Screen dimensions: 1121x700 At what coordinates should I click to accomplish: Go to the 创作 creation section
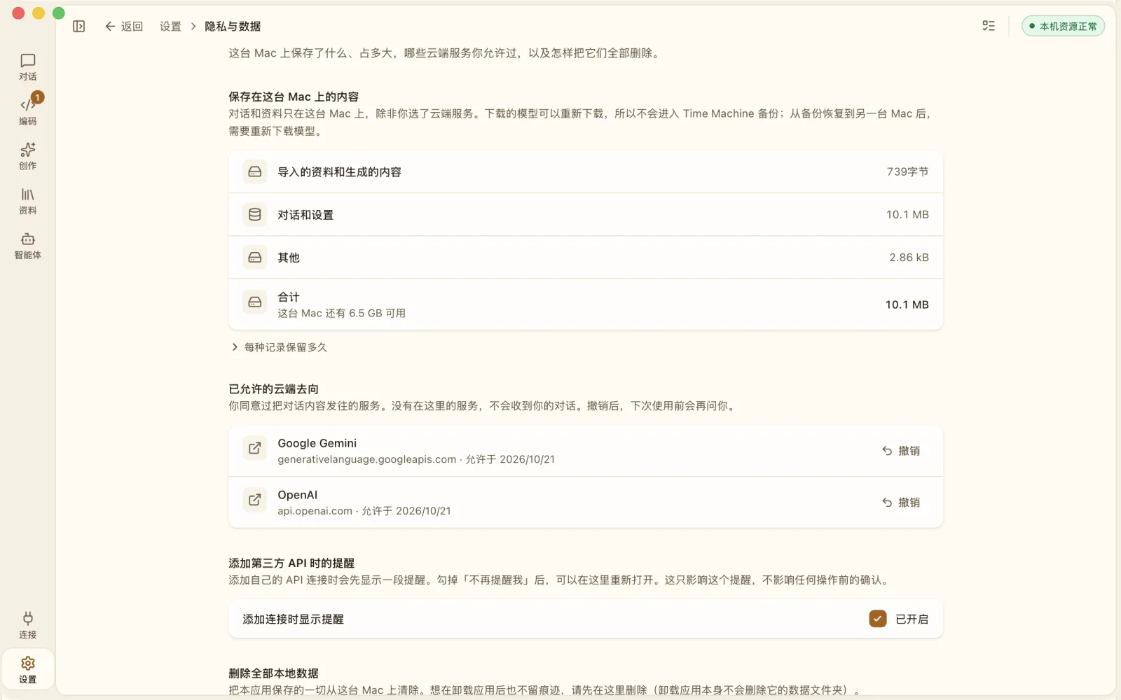click(x=27, y=156)
